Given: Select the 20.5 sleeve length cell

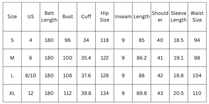Looking at the screenshot, I should (179, 93).
